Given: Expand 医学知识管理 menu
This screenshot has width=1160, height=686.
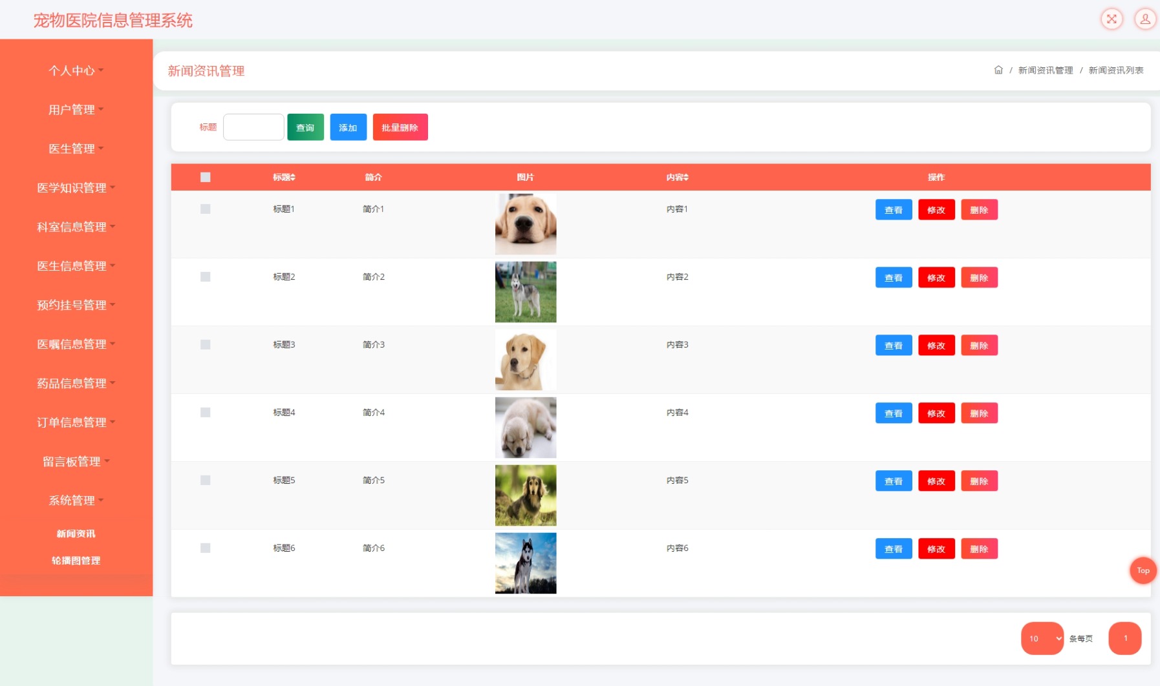Looking at the screenshot, I should [76, 188].
